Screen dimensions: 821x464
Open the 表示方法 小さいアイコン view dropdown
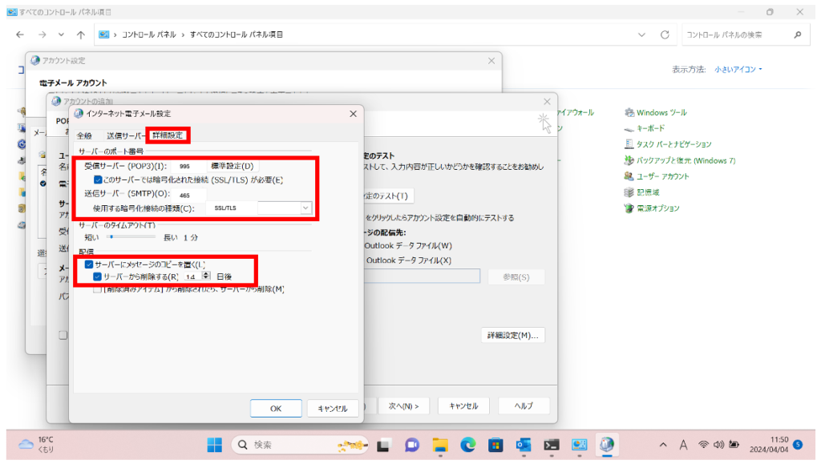(x=738, y=70)
